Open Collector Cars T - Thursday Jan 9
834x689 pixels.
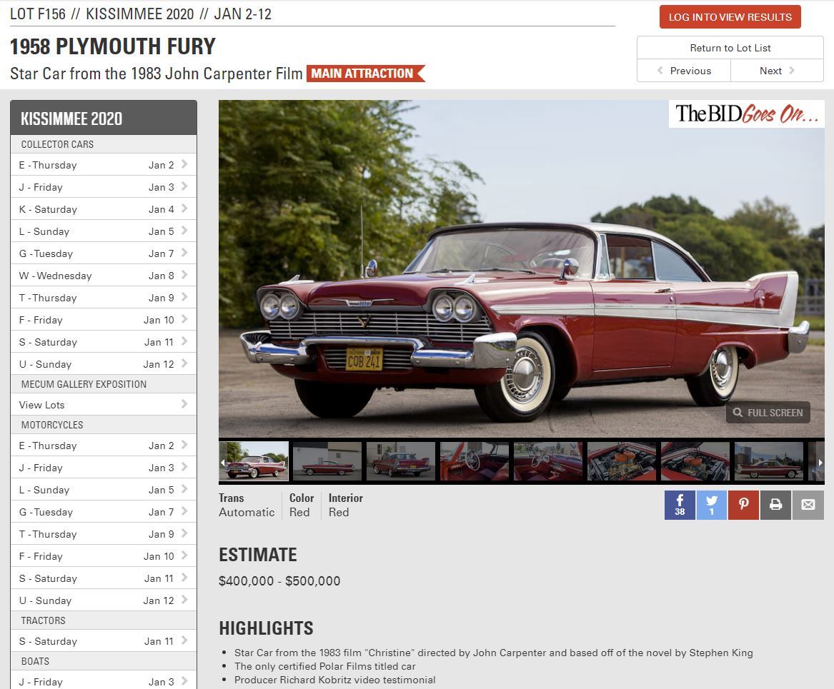click(x=104, y=298)
